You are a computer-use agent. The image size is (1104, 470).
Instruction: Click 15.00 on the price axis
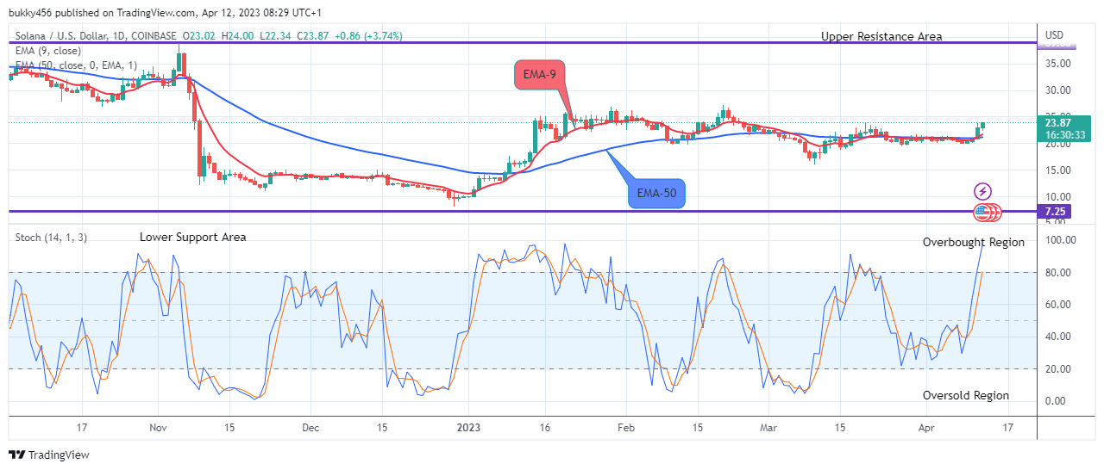click(x=1057, y=170)
